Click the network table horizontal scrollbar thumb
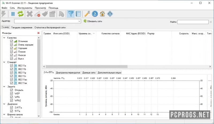Viewport: 214px width, 124px height. tap(86, 67)
